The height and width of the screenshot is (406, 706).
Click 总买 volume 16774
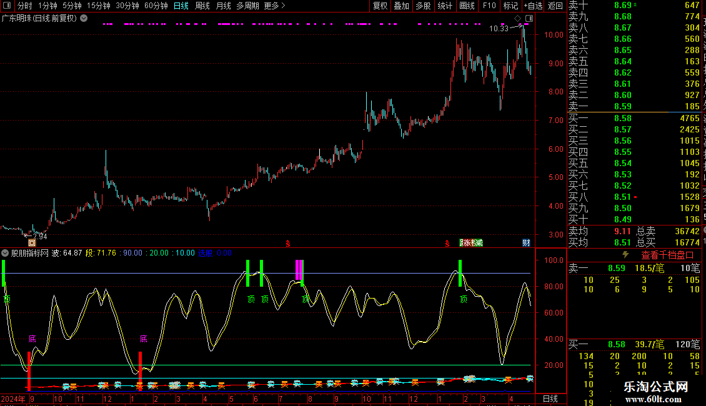tap(687, 242)
